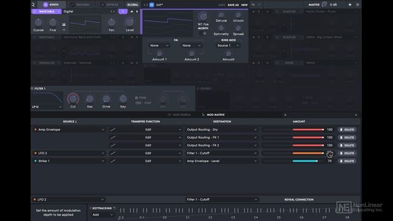Viewport: 393px width, 221px height.
Task: Open the Strike 1 source dropdown
Action: point(69,161)
